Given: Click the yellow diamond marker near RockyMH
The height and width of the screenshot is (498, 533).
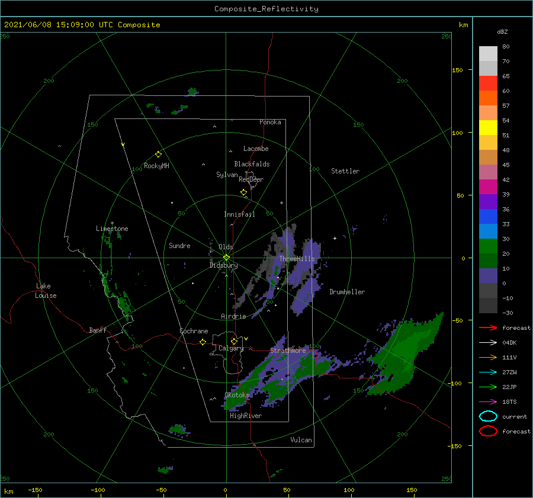Looking at the screenshot, I should coord(158,155).
